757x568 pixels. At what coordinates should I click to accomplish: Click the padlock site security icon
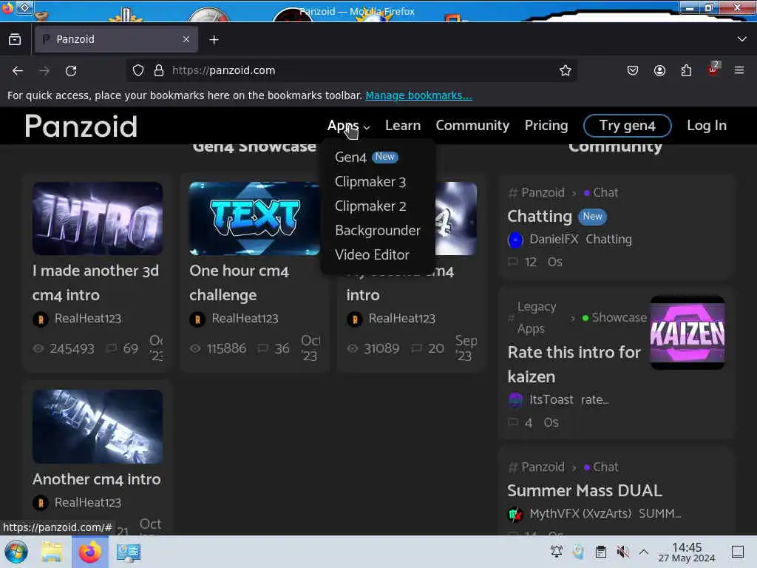[159, 70]
